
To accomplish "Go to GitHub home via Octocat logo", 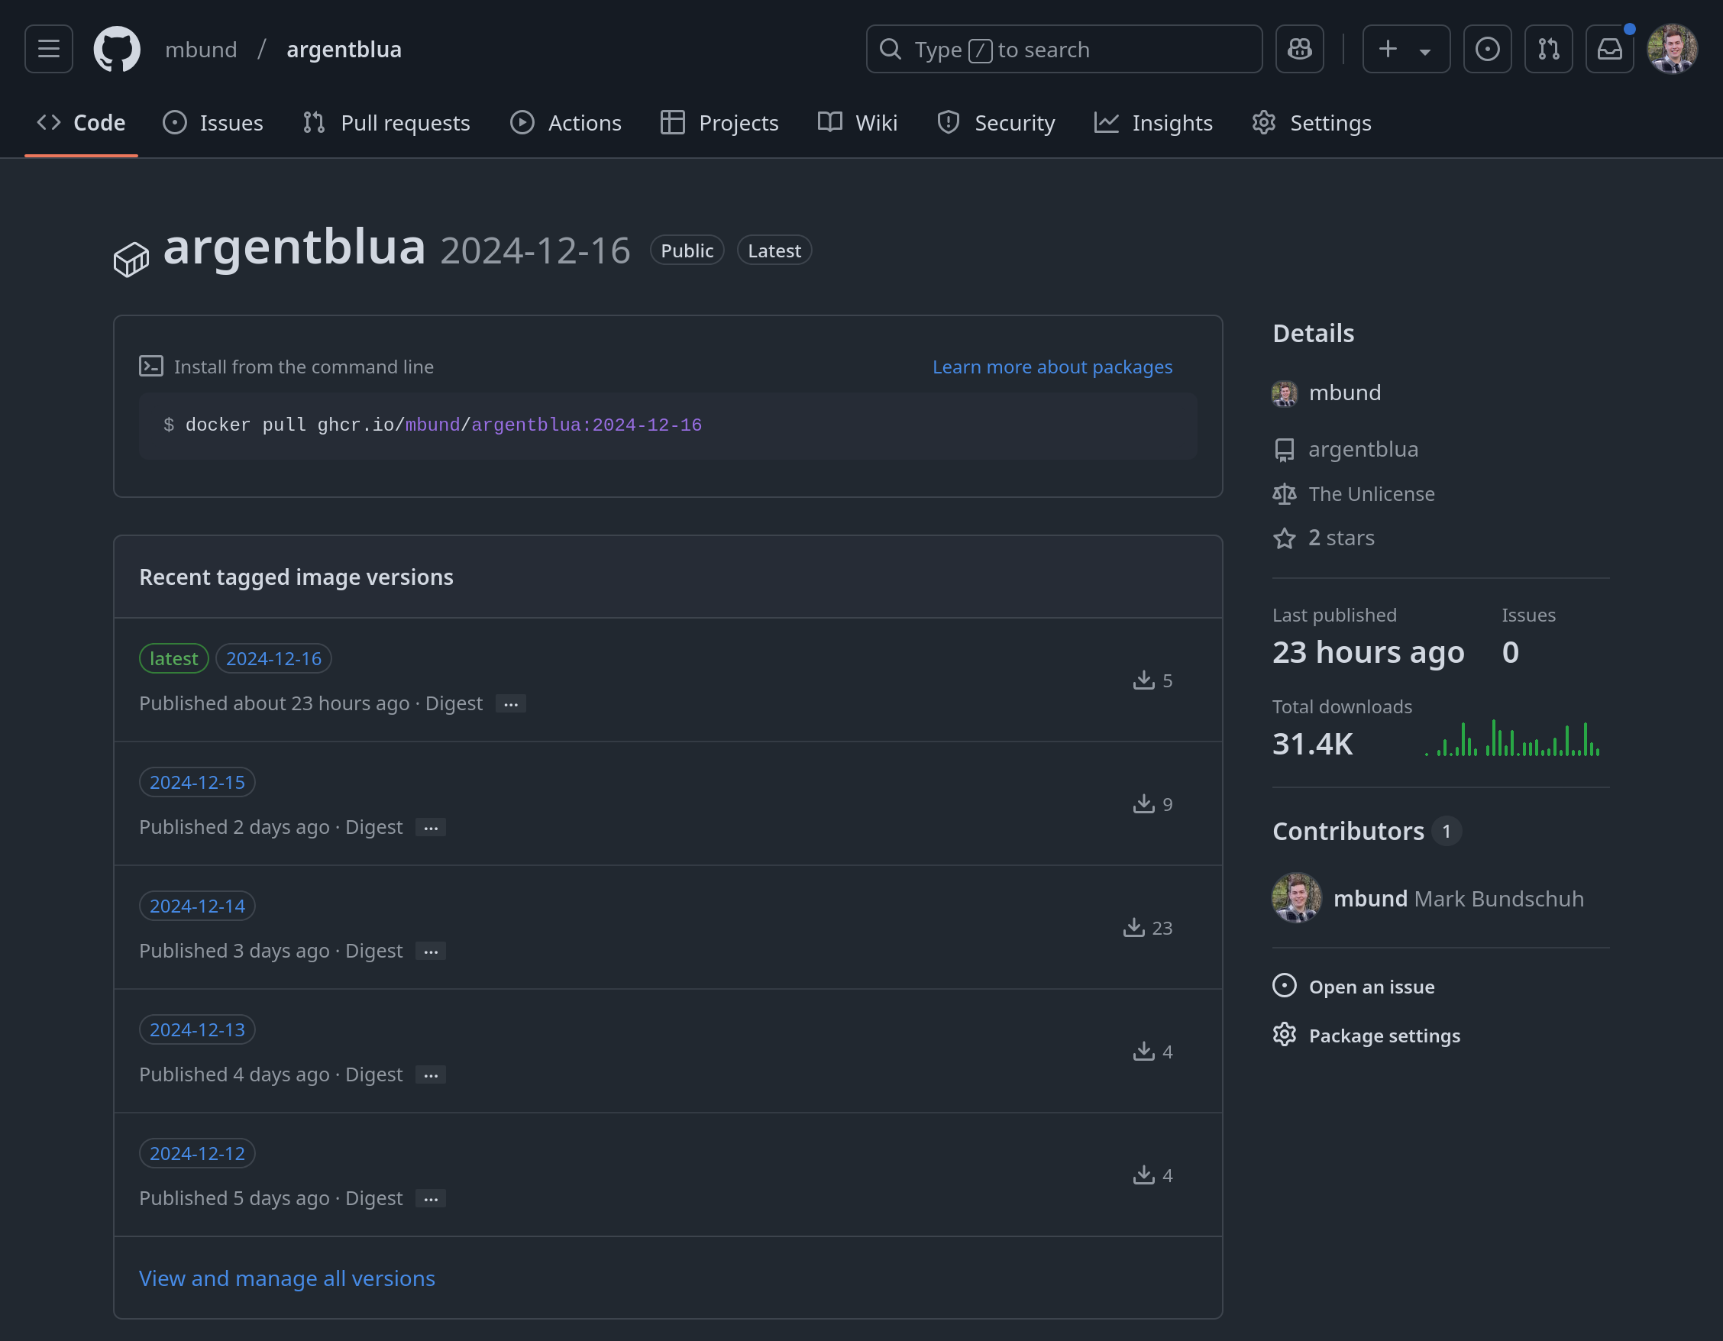I will click(x=117, y=49).
